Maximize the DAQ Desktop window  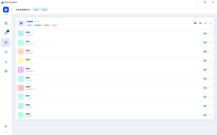click(205, 2)
